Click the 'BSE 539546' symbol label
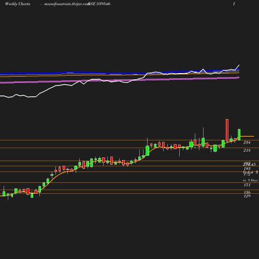This screenshot has height=259, width=259. (x=99, y=4)
